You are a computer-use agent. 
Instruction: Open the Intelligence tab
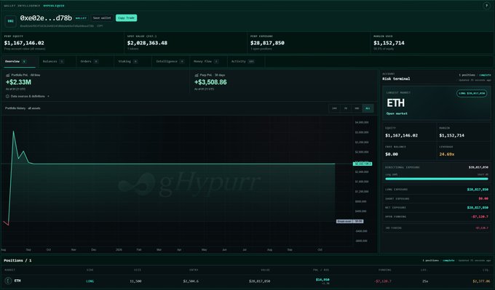(170, 62)
